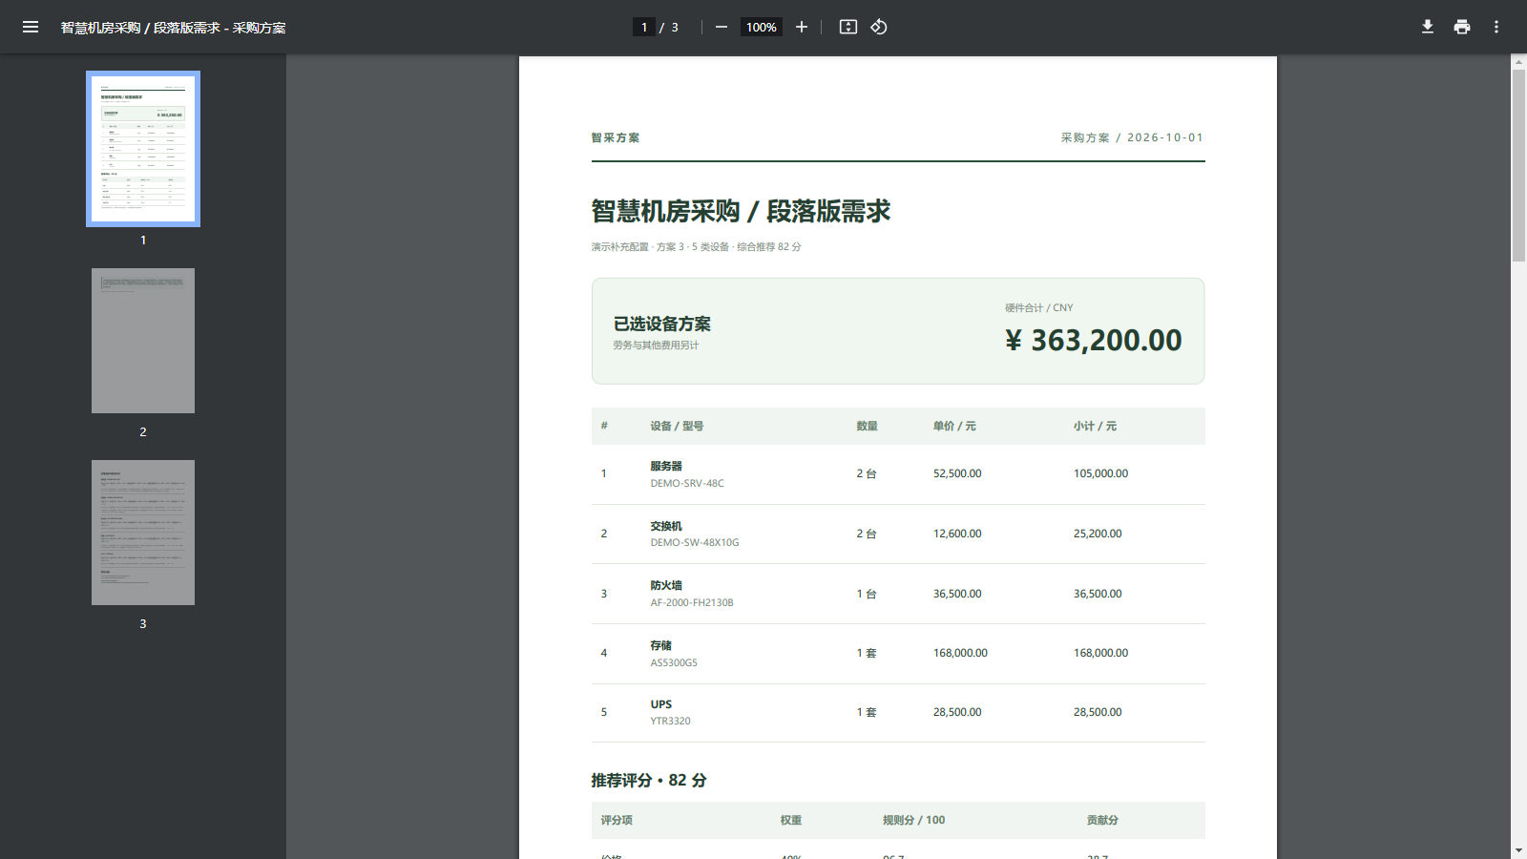Image resolution: width=1527 pixels, height=859 pixels.
Task: Select the UPS device name
Action: [x=661, y=704]
